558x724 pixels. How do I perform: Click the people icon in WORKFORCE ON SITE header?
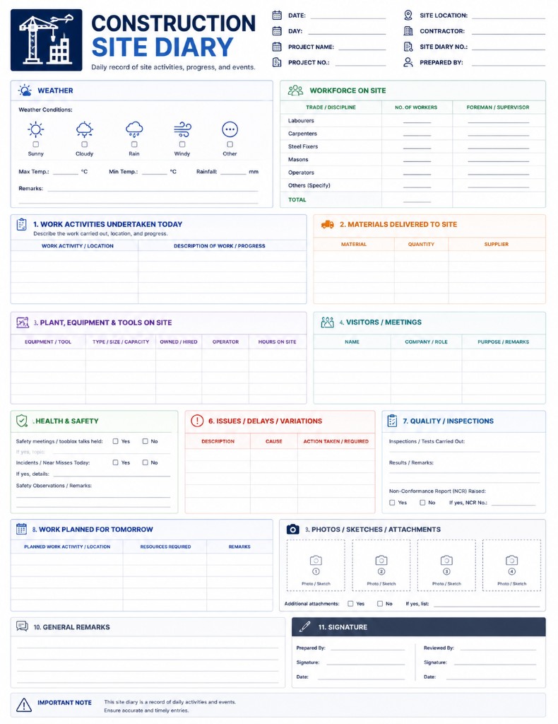pos(296,90)
